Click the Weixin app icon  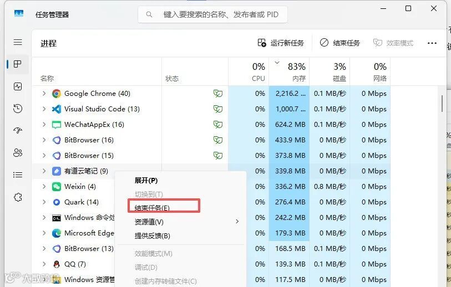point(57,187)
